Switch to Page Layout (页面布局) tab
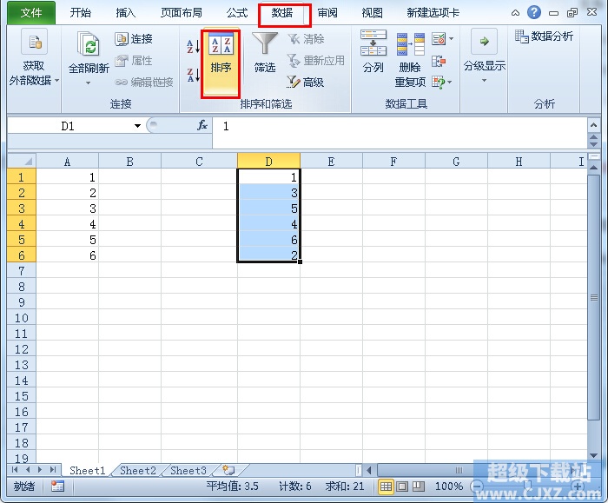The height and width of the screenshot is (503, 608). (x=182, y=13)
